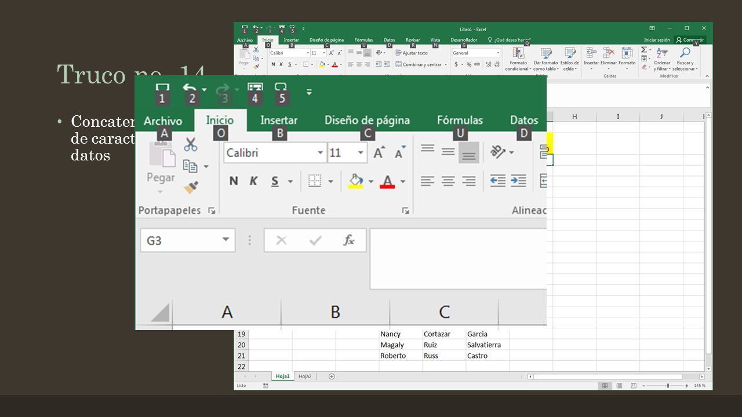Open the Archivo tab in the enlarged ribbon
Image resolution: width=742 pixels, height=417 pixels.
click(x=163, y=120)
